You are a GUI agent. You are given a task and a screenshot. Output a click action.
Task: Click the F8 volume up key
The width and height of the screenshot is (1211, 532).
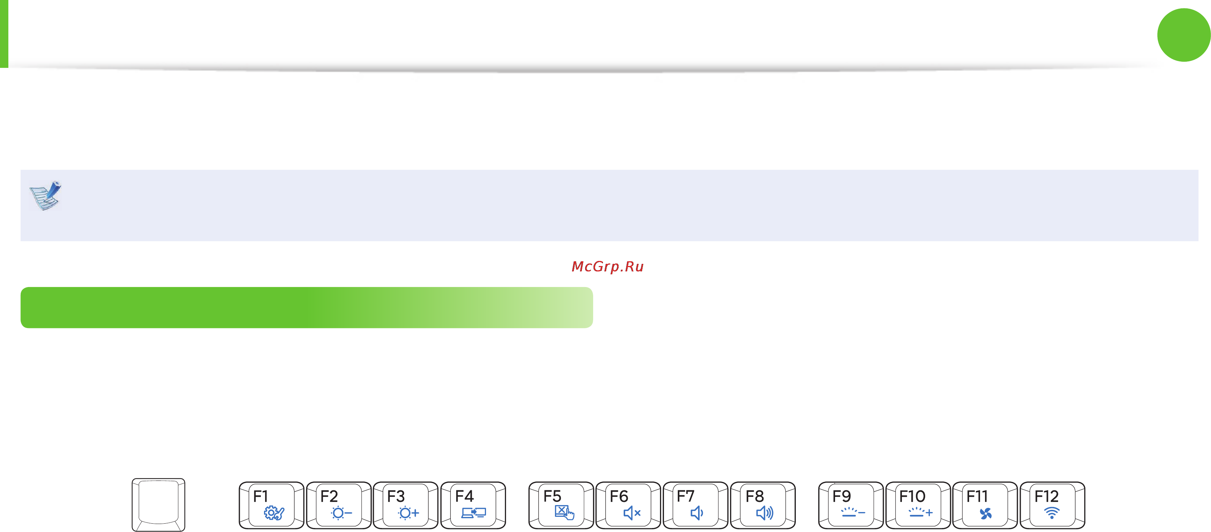[x=762, y=505]
